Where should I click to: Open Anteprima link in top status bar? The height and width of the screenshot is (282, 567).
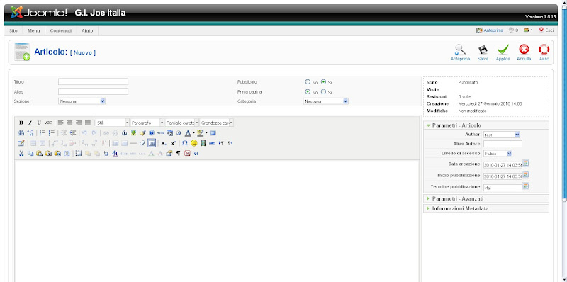[x=490, y=30]
